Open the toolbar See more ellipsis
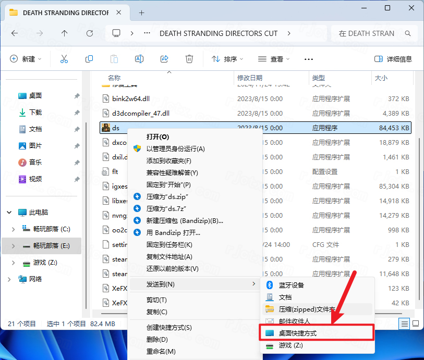Viewport: 424px width, 360px height. (x=309, y=59)
